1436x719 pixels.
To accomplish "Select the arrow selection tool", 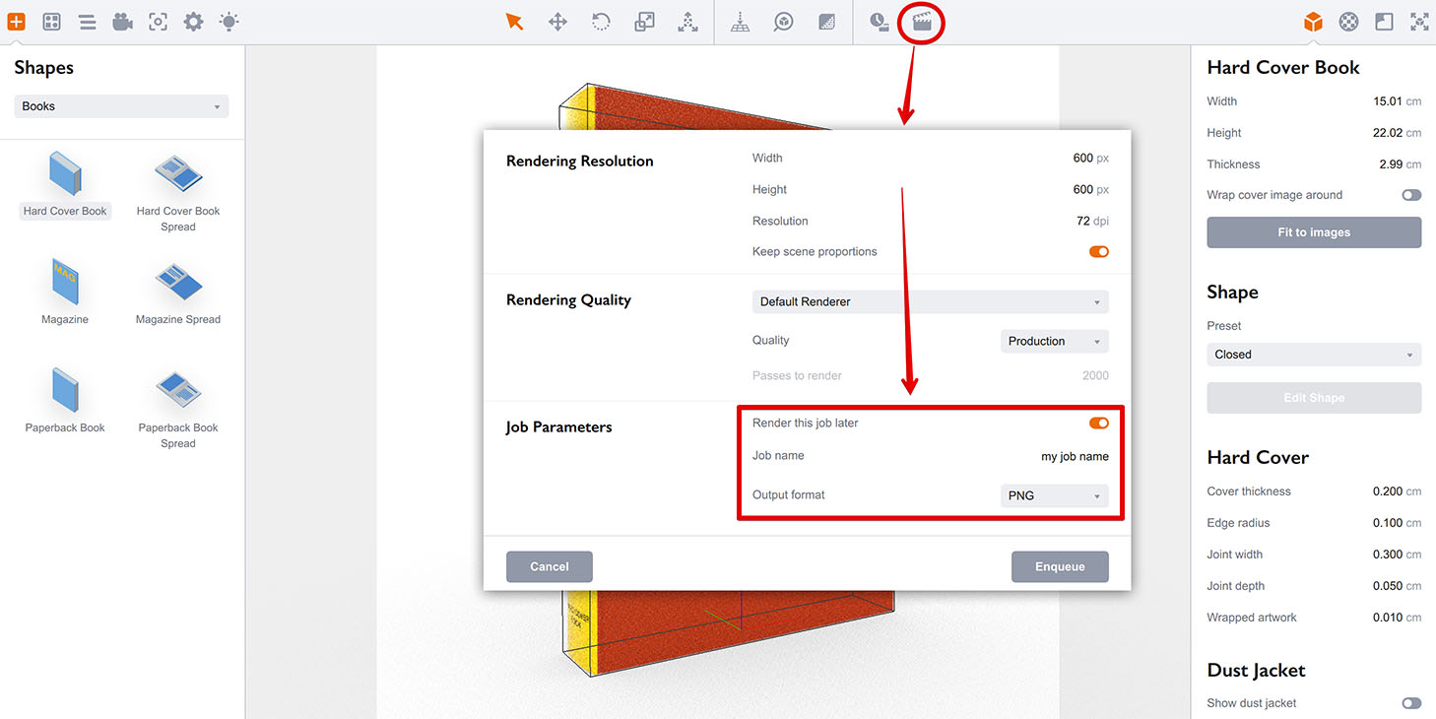I will 514,22.
